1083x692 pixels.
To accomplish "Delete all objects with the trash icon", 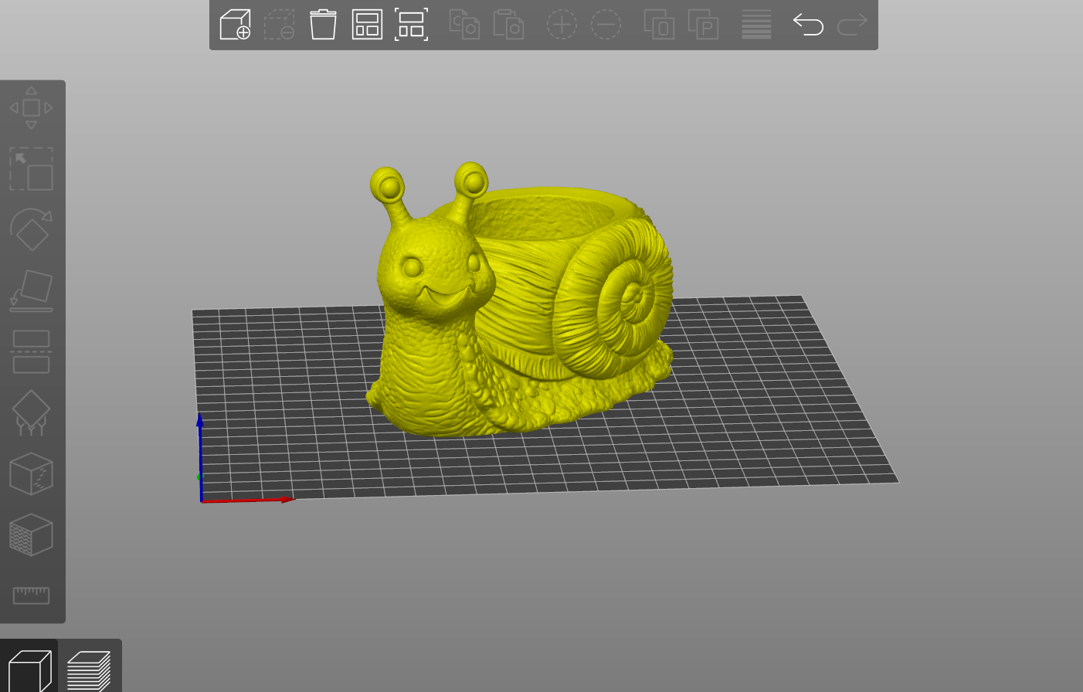I will 323,25.
